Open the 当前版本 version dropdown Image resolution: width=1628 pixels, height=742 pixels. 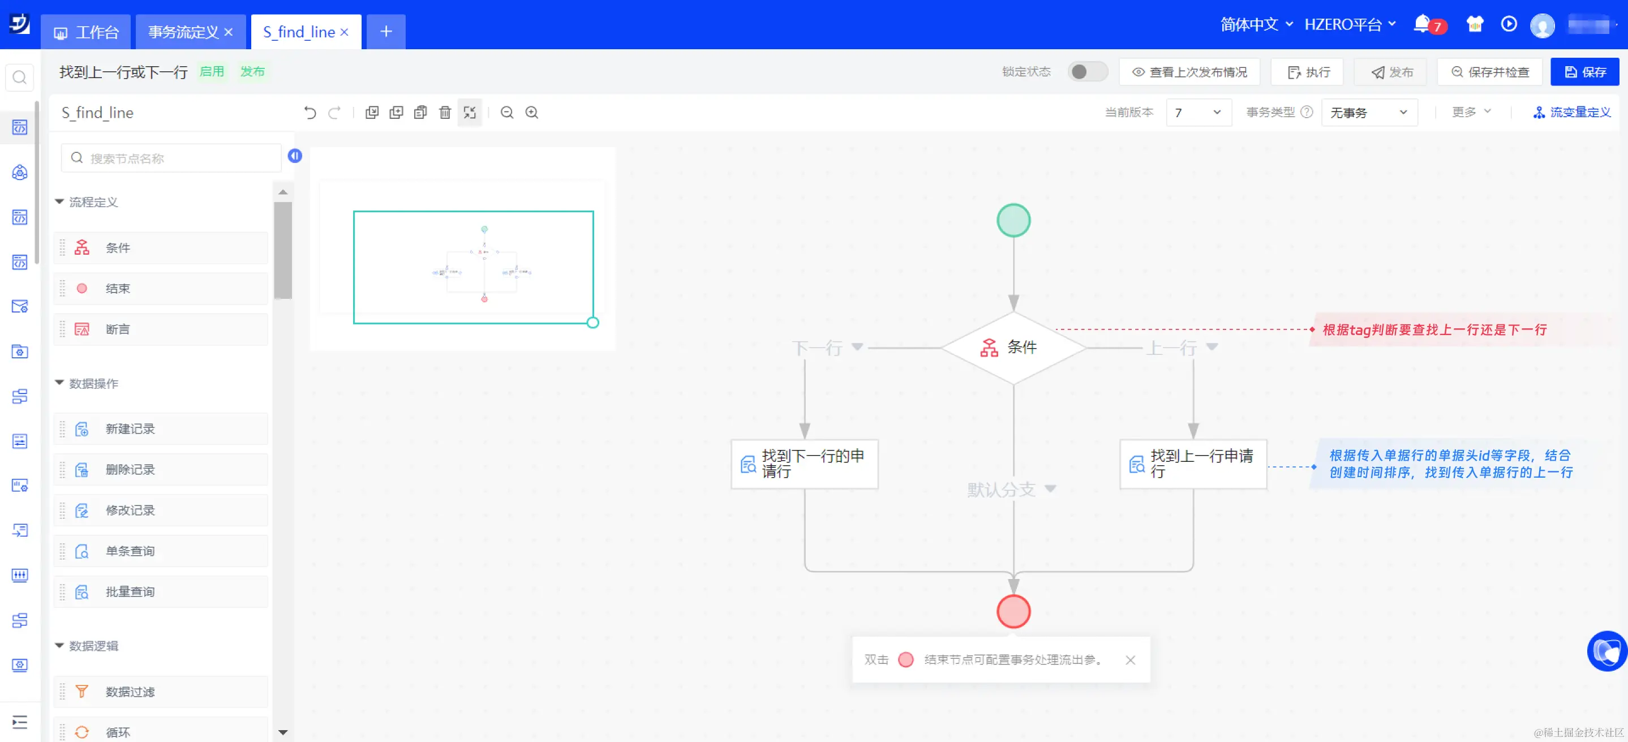(x=1197, y=113)
